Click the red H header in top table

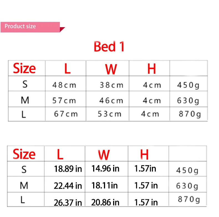[152, 68]
